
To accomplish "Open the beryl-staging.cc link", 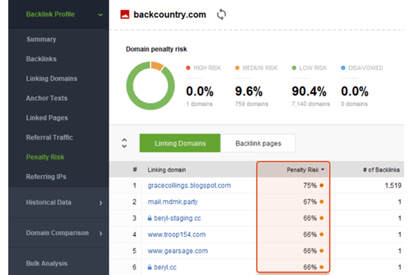I will [178, 218].
